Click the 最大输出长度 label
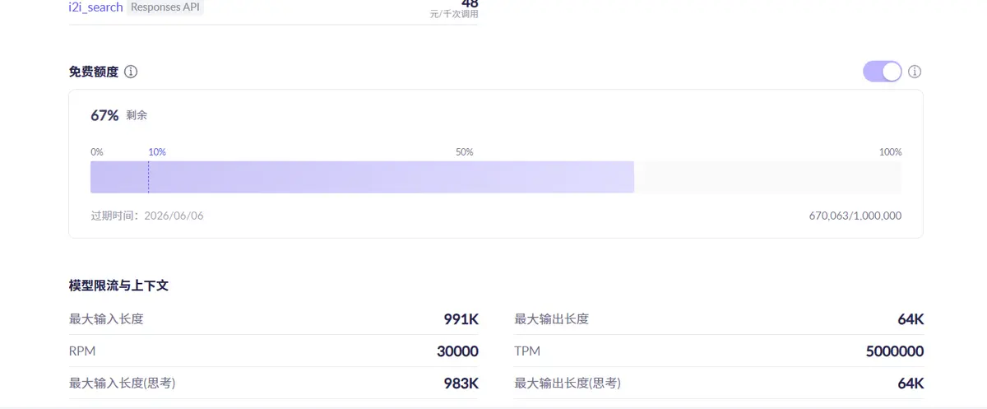Screen dimensions: 987x409 coord(552,318)
